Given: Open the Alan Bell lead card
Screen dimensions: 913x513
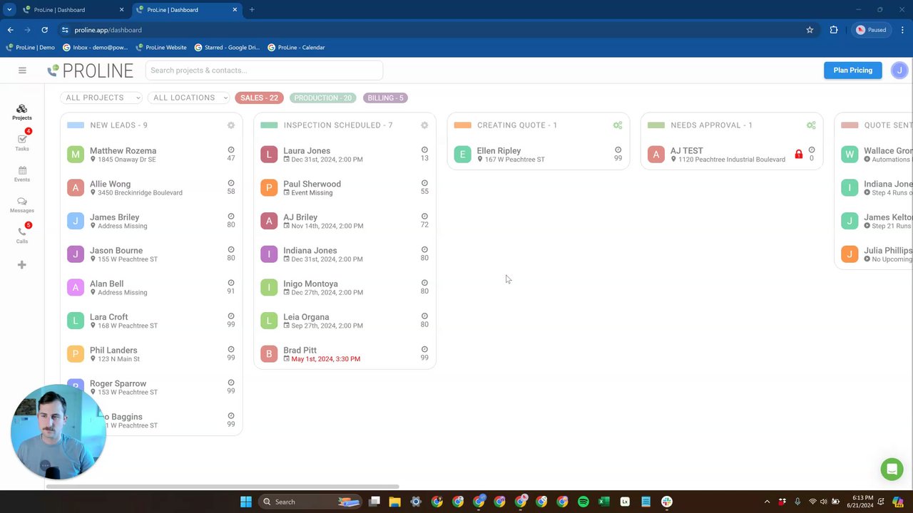Looking at the screenshot, I should (x=151, y=287).
